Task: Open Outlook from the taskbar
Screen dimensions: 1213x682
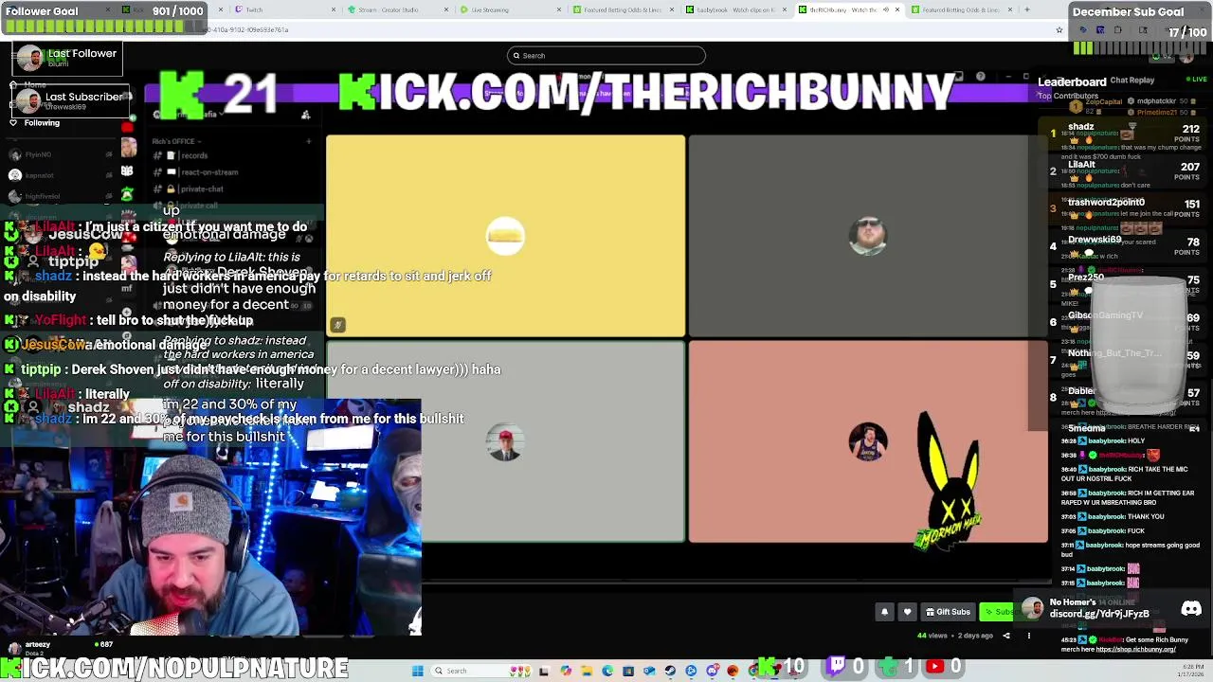Action: pyautogui.click(x=649, y=671)
